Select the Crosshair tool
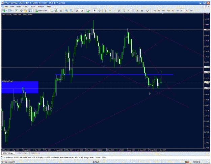 coord(100,10)
